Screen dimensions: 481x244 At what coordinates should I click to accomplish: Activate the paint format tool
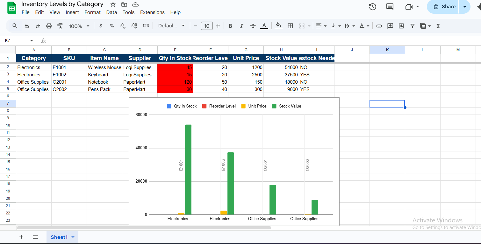click(x=60, y=26)
